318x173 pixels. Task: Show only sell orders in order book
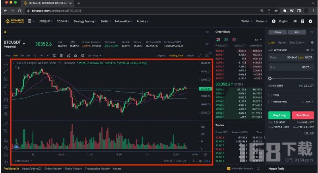click(x=234, y=39)
